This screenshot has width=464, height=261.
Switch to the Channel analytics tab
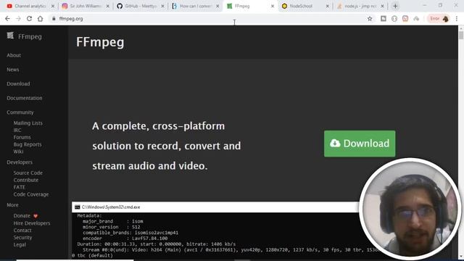(x=30, y=6)
